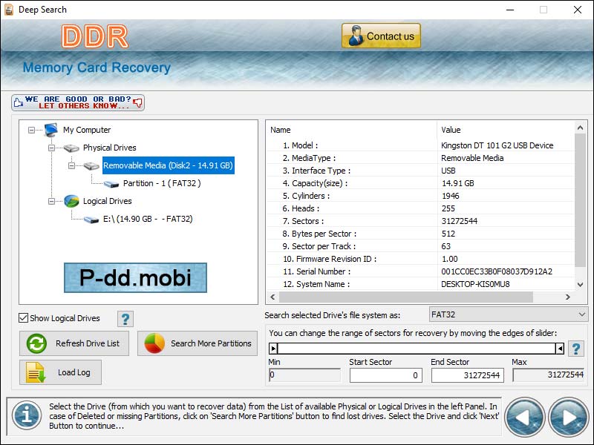
Task: Click the Contact us button
Action: (x=380, y=35)
